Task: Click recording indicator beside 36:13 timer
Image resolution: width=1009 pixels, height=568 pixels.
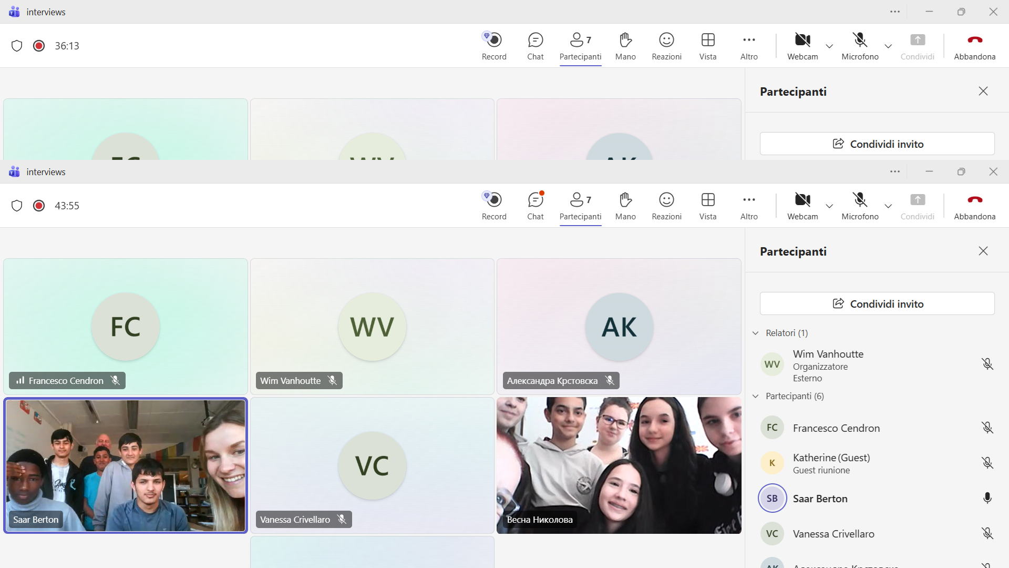Action: coord(39,46)
